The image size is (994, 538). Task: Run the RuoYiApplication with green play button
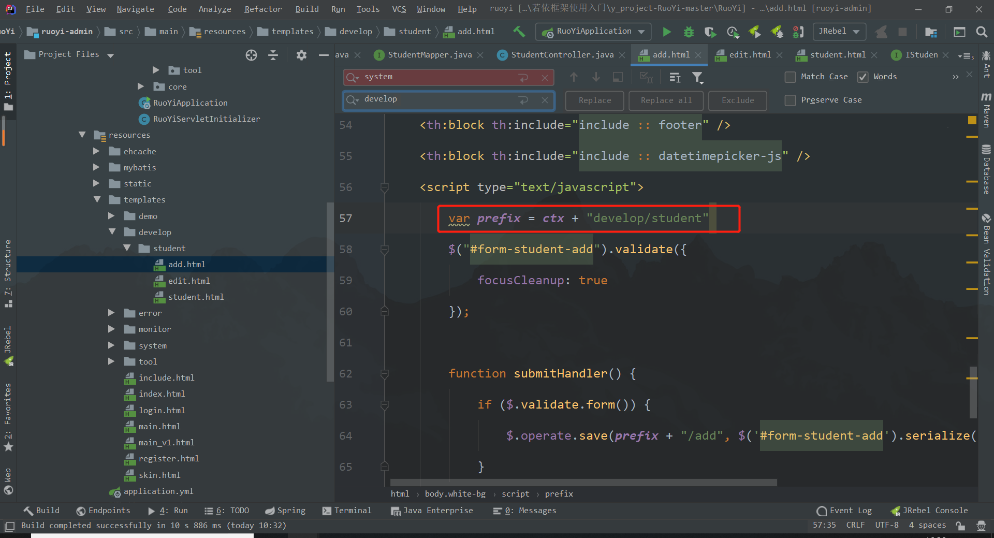pyautogui.click(x=667, y=32)
